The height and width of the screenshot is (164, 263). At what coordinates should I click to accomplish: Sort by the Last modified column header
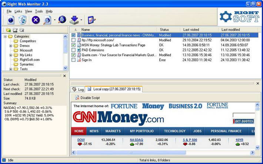point(238,30)
